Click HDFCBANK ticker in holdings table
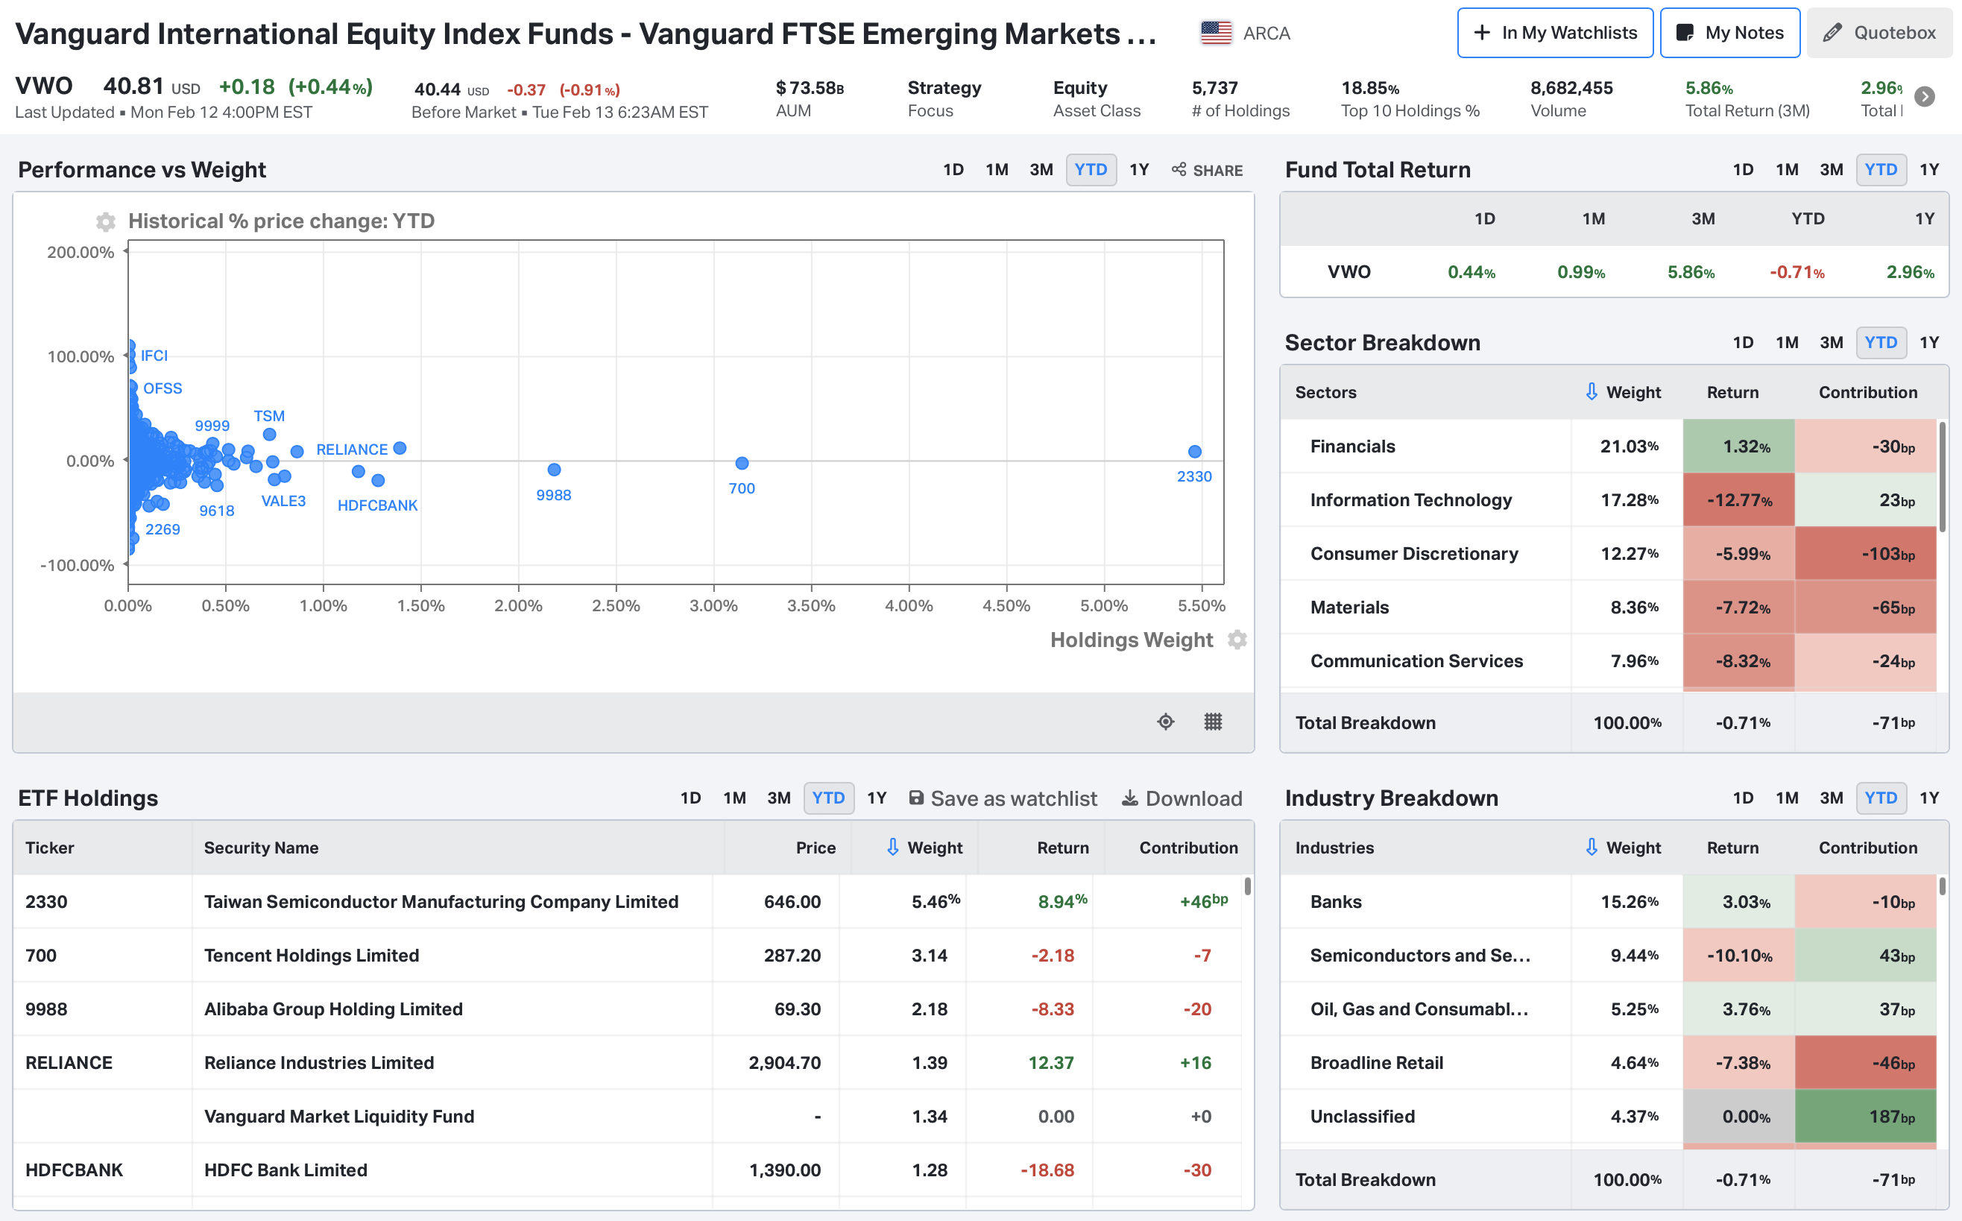1962x1221 pixels. coord(74,1170)
